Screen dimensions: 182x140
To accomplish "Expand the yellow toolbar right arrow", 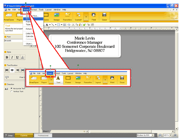I will [x=86, y=17].
